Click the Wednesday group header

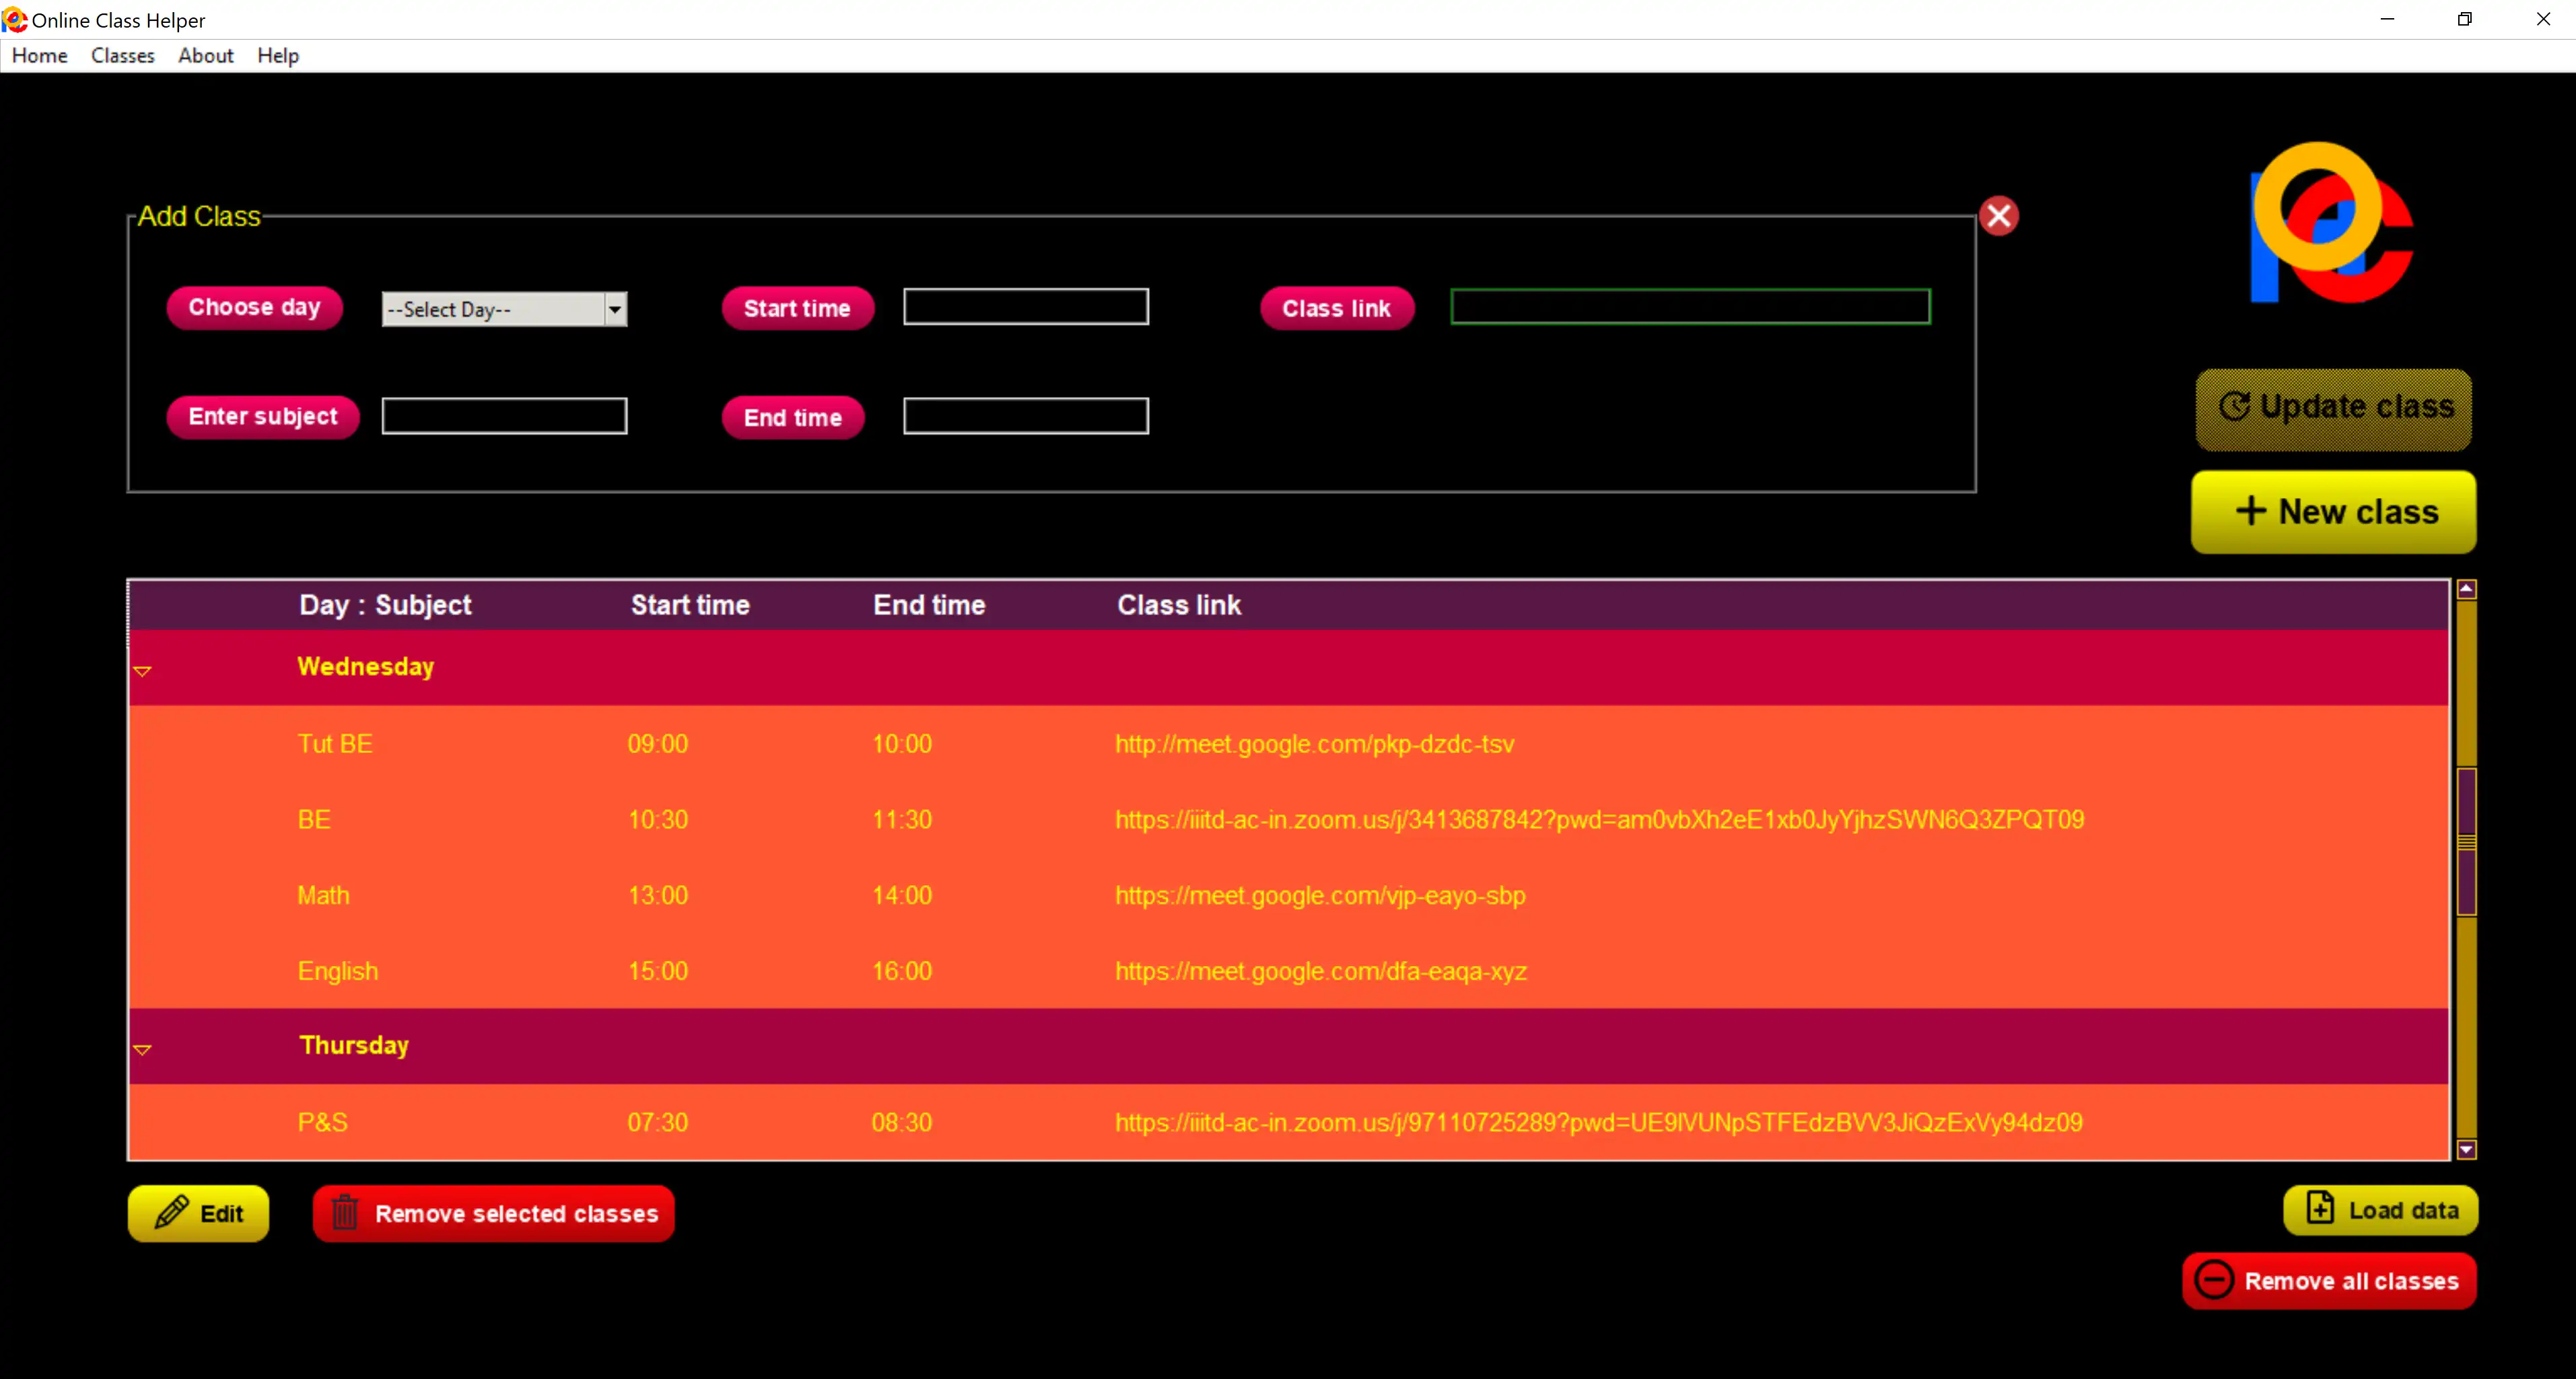(x=1288, y=667)
